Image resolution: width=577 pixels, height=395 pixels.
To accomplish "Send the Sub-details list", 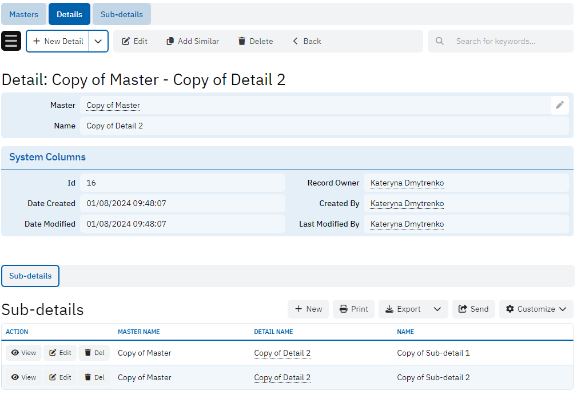I will (x=473, y=309).
